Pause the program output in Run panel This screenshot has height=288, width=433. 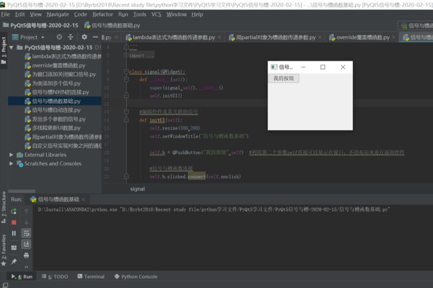14,233
